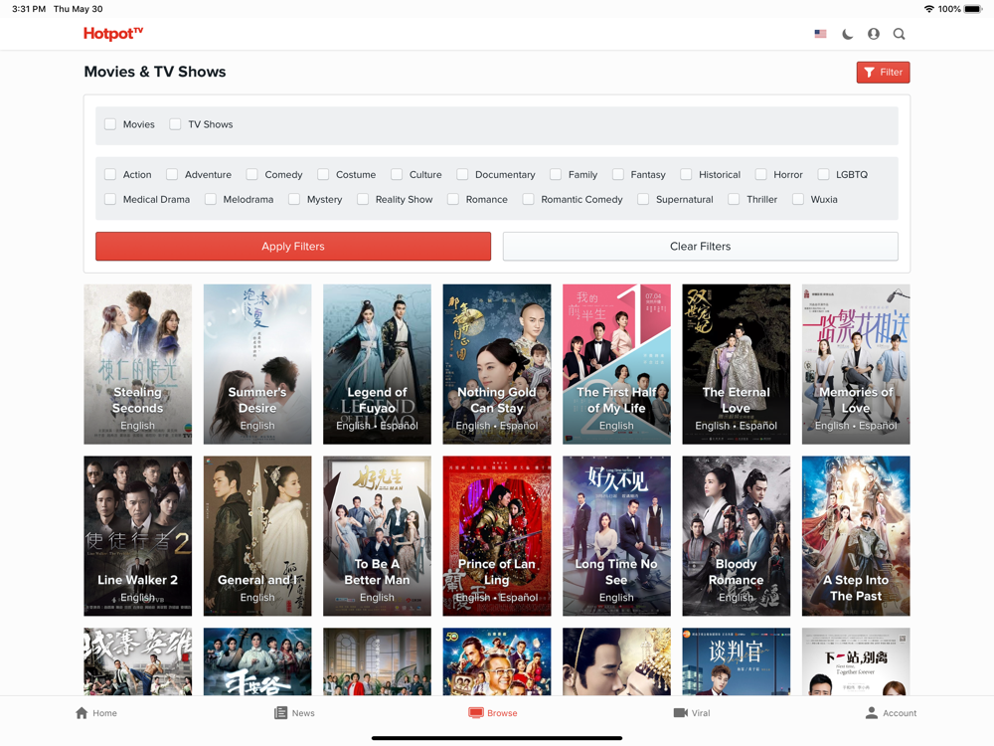Tick the Melodrama checkbox
The image size is (994, 746).
click(211, 199)
